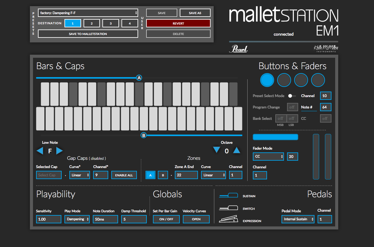Select destination slot 1

[73, 23]
